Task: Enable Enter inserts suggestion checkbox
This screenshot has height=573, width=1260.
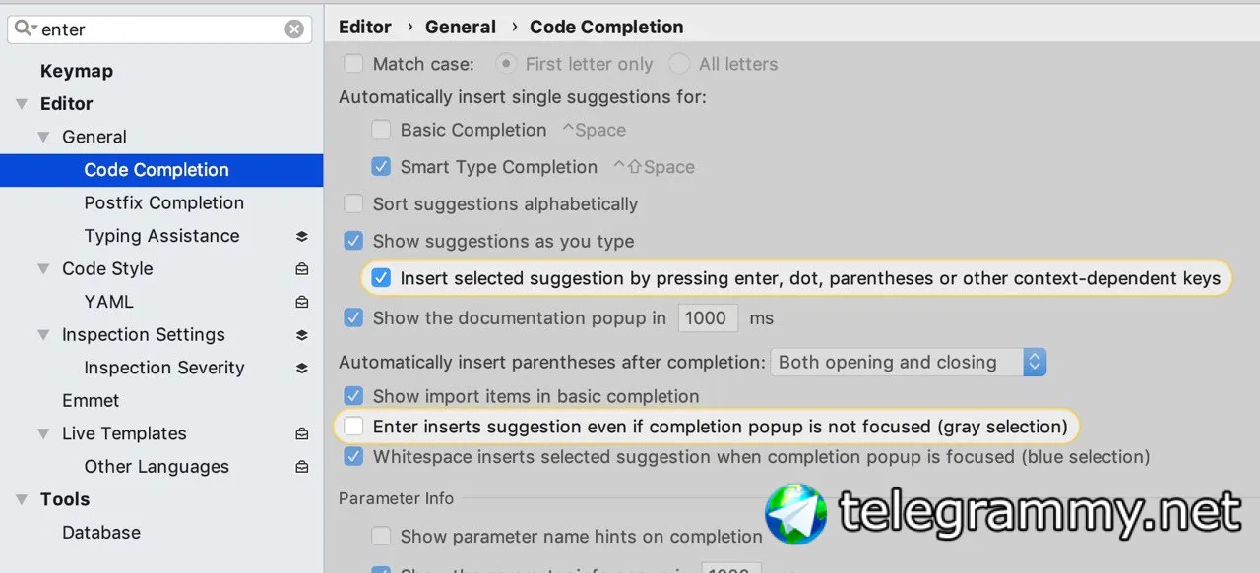Action: click(353, 427)
